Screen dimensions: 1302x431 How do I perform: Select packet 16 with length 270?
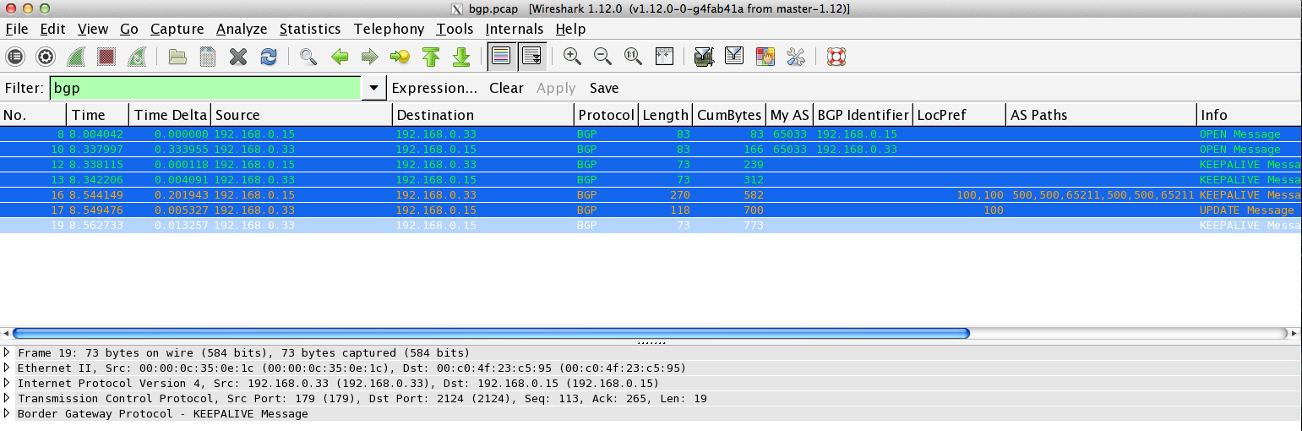coord(651,194)
